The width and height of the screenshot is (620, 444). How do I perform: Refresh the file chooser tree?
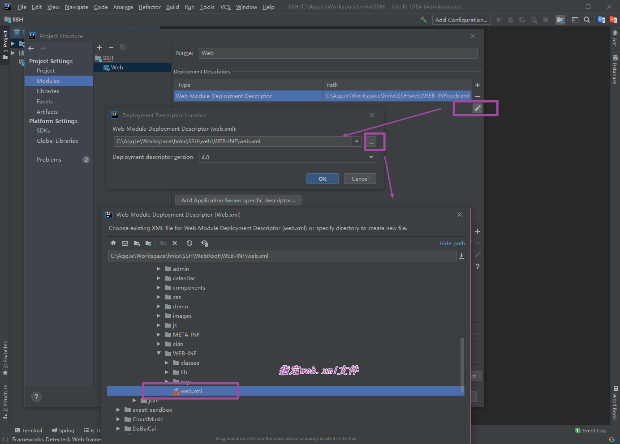pyautogui.click(x=189, y=243)
